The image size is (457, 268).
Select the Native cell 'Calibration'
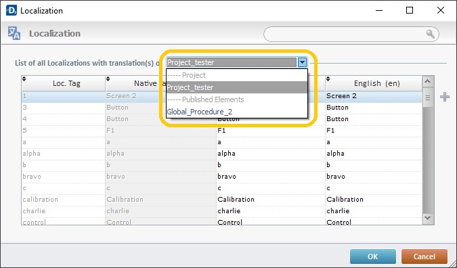pos(160,200)
